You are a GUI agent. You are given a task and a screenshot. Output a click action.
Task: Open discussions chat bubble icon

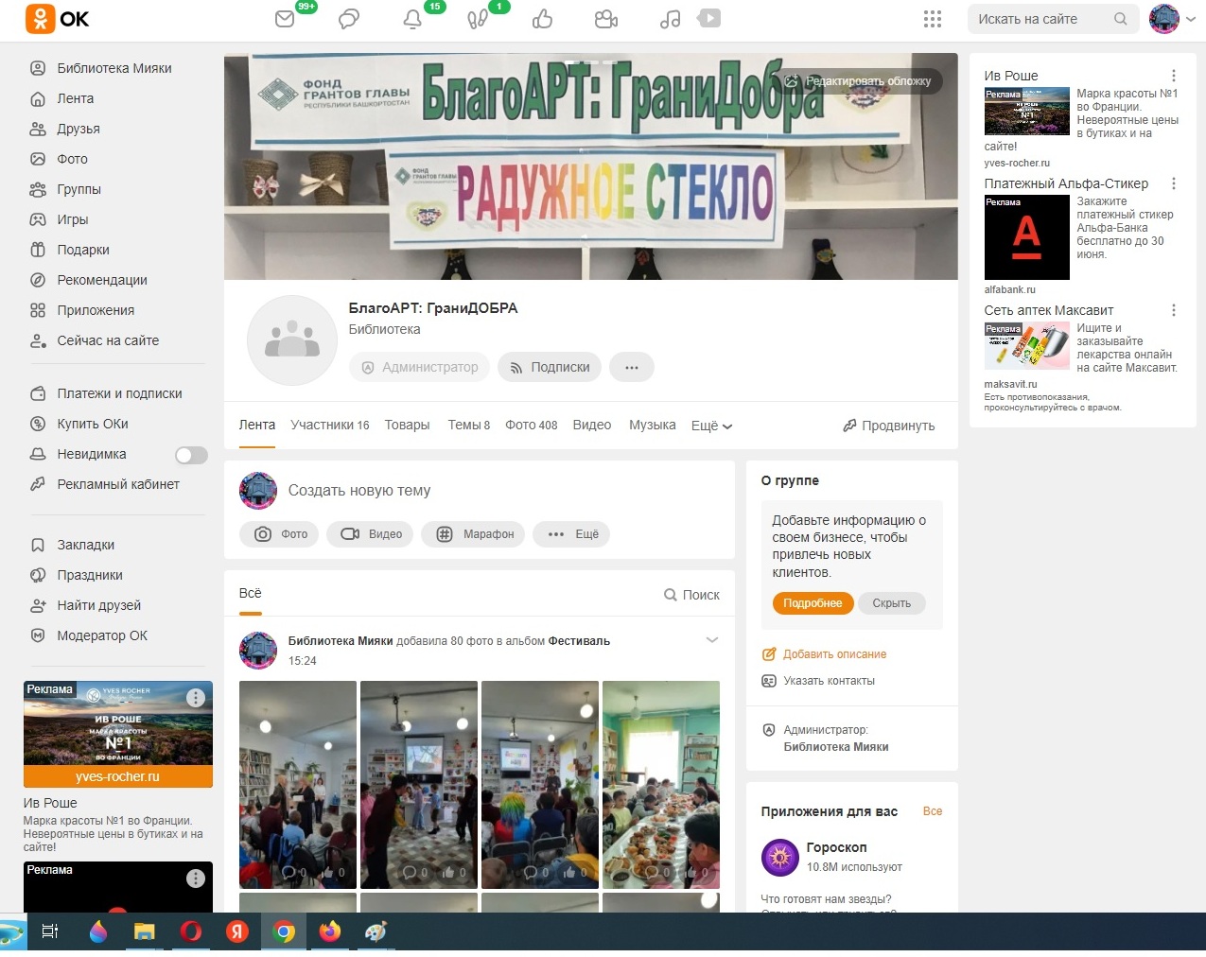(349, 19)
